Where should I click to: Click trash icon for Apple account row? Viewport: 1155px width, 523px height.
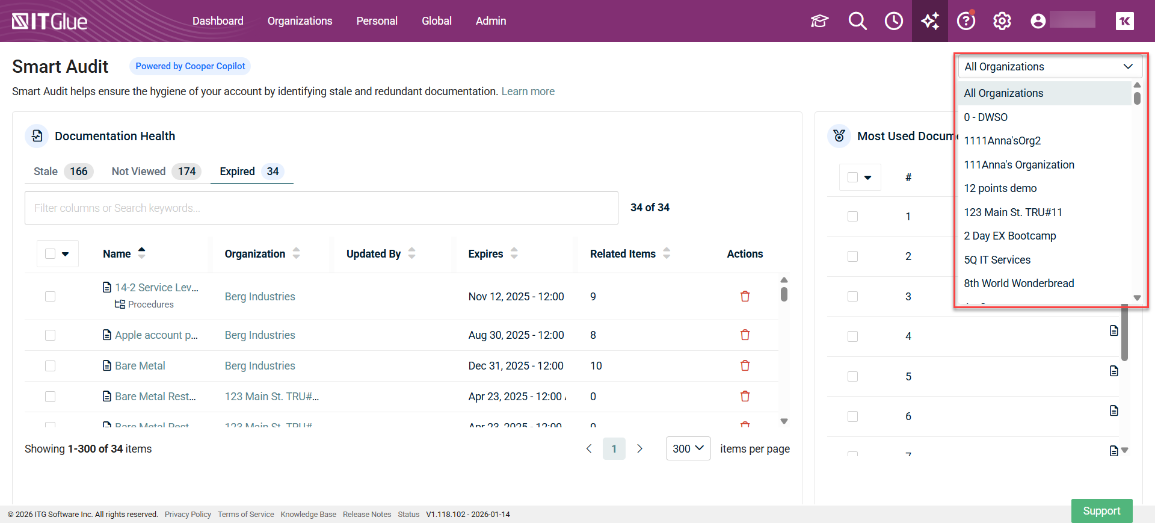coord(745,335)
